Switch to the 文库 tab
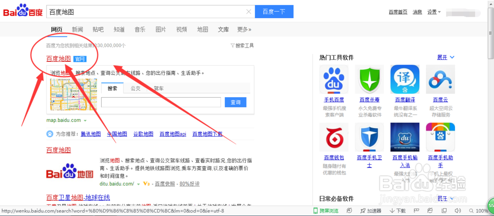This screenshot has height=216, width=494. point(223,30)
